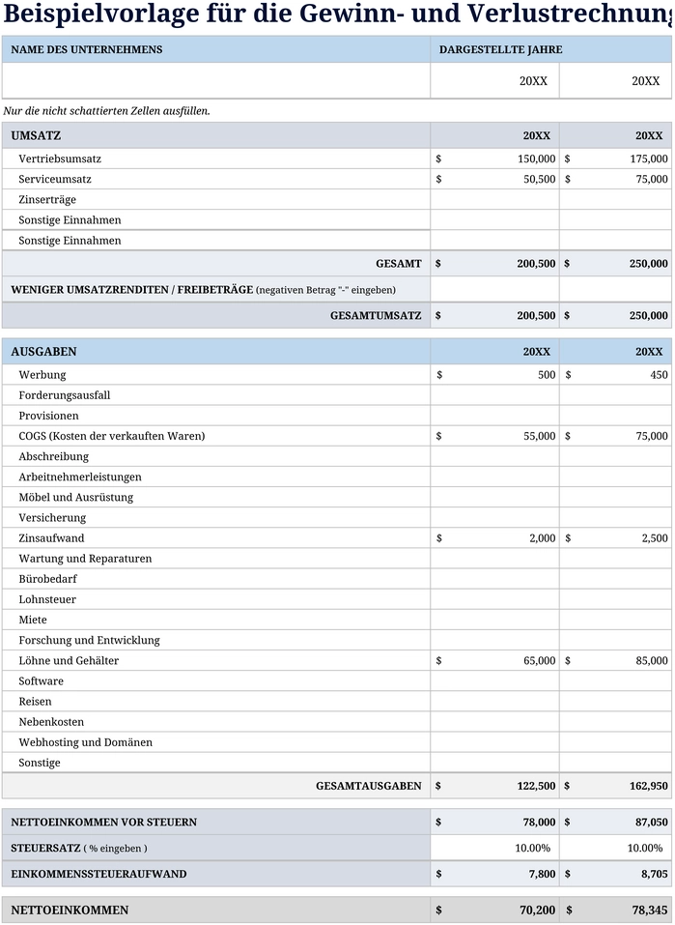Click the 'Zinsaufwand' row label

click(x=51, y=538)
